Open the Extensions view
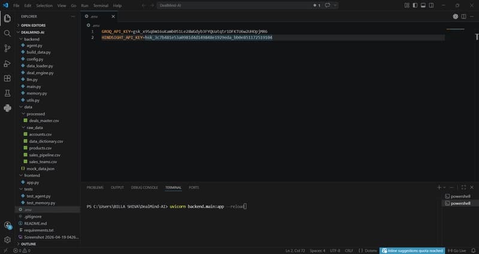This screenshot has width=479, height=254. 7,78
